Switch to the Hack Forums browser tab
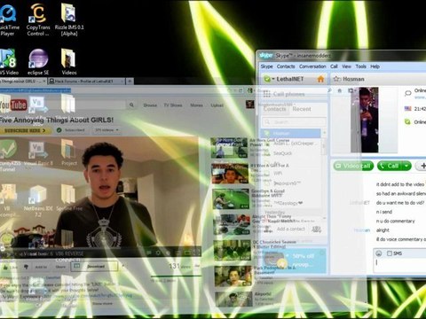The image size is (426, 319). [x=86, y=82]
